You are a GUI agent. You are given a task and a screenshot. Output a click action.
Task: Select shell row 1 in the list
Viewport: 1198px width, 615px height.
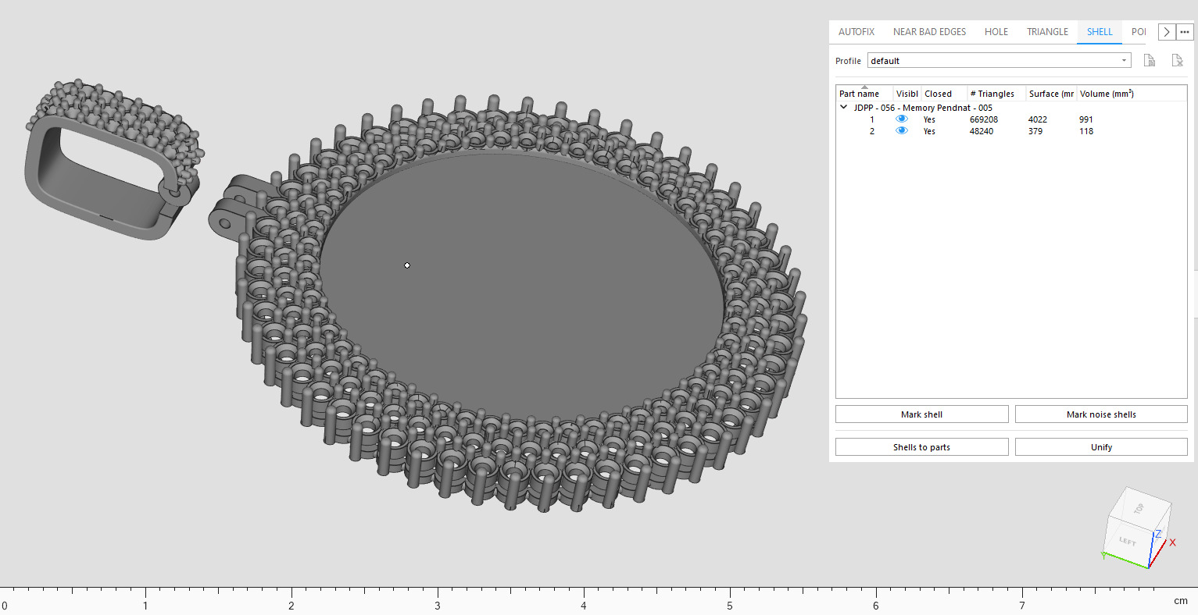(1011, 119)
